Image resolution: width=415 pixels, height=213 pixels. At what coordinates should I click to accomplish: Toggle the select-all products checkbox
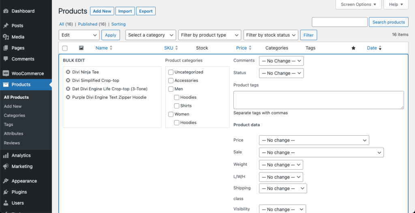coord(65,48)
